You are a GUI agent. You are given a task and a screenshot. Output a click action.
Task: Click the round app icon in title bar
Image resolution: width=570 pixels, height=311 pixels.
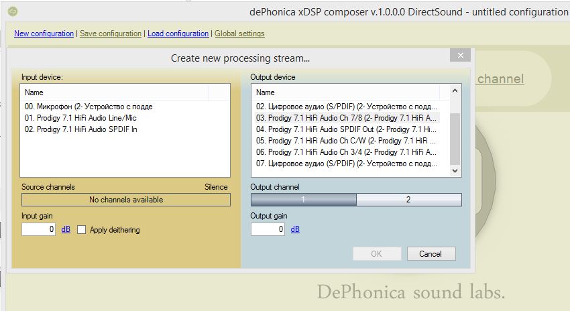[x=13, y=11]
